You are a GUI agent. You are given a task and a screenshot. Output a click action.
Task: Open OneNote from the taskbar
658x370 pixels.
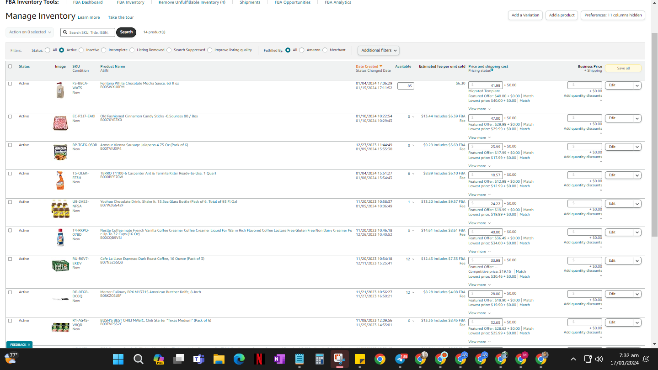click(279, 359)
